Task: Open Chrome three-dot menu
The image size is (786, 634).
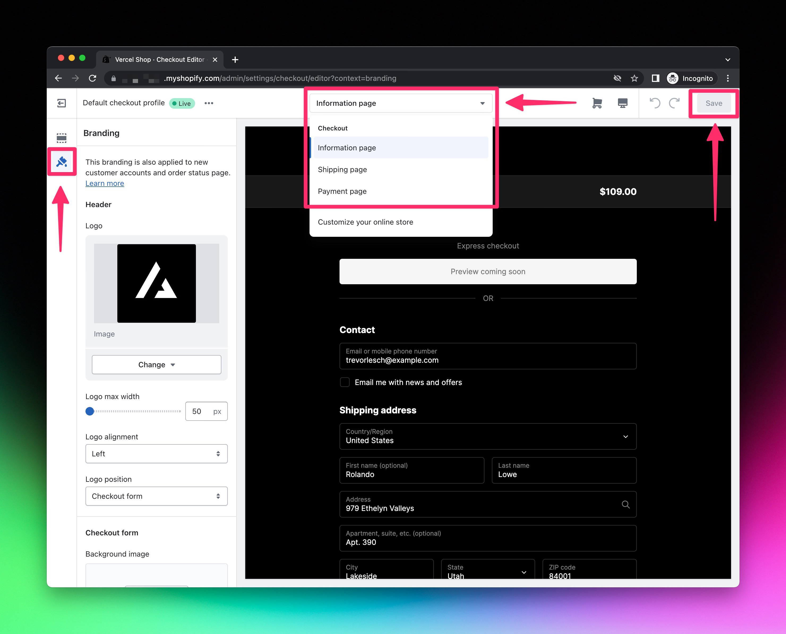Action: [x=728, y=78]
